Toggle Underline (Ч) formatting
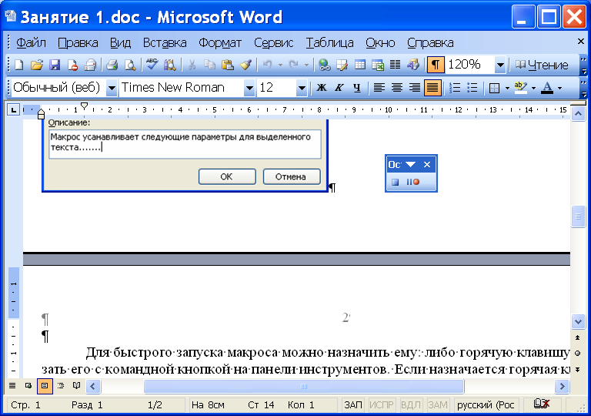 (x=357, y=88)
